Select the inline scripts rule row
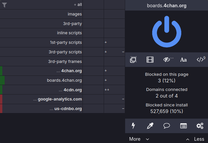 (41, 33)
